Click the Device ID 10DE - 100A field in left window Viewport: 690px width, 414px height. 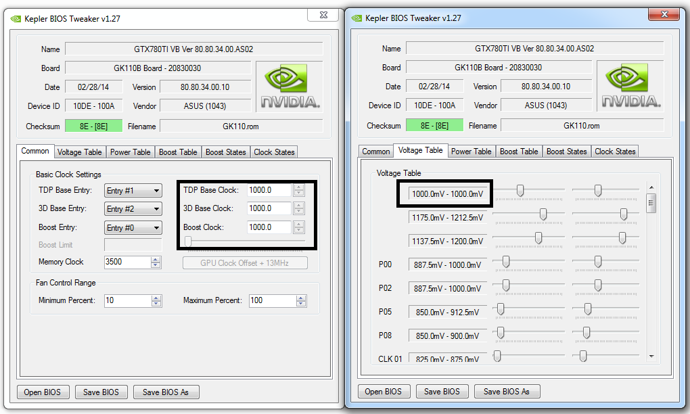coord(94,106)
